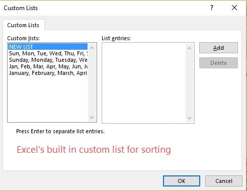Confirm with the OK button
247x191 pixels.
(182, 181)
